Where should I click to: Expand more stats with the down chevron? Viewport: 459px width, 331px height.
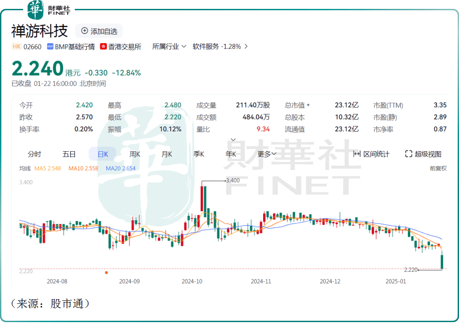coord(233,140)
